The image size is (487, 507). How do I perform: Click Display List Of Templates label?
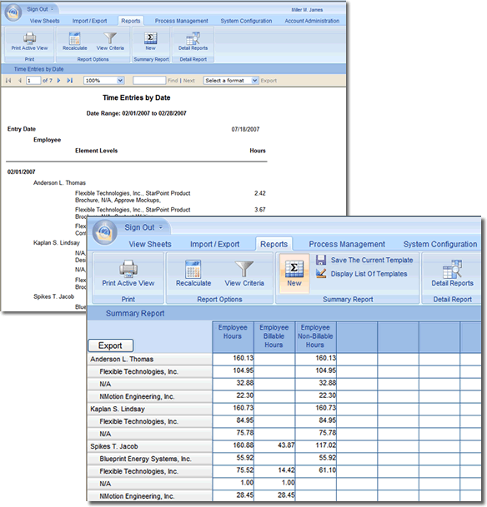(x=369, y=274)
